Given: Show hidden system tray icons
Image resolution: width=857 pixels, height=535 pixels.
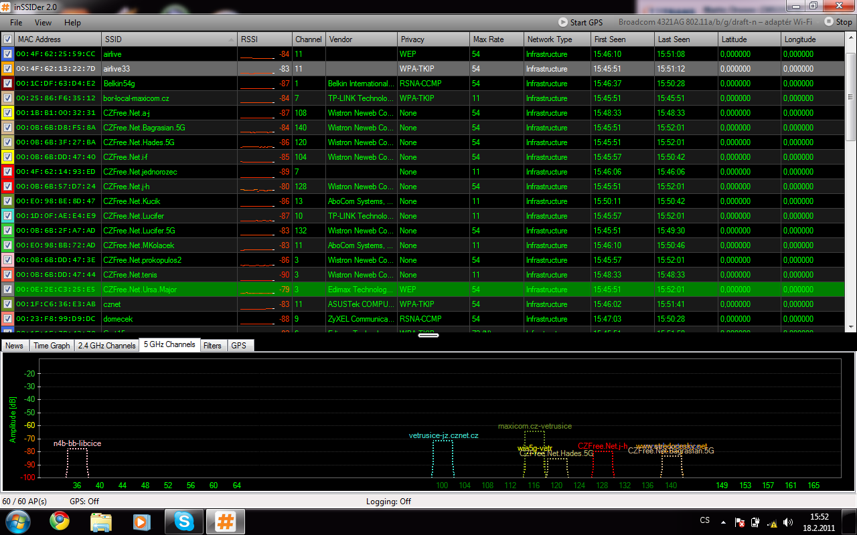Looking at the screenshot, I should pyautogui.click(x=723, y=522).
